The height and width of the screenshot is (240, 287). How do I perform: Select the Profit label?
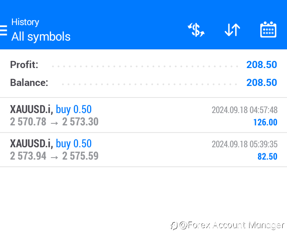click(x=24, y=64)
